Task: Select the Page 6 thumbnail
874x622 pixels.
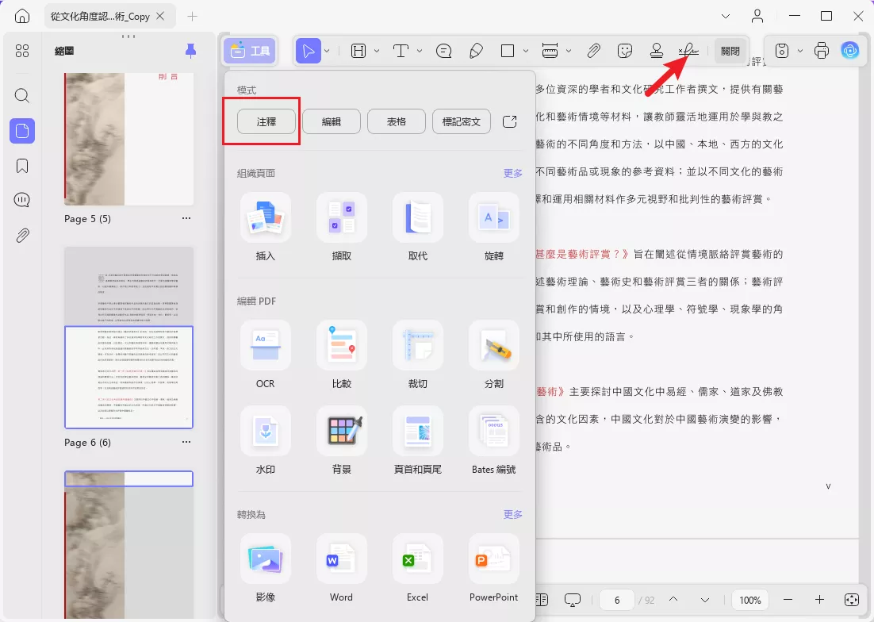Action: point(128,338)
